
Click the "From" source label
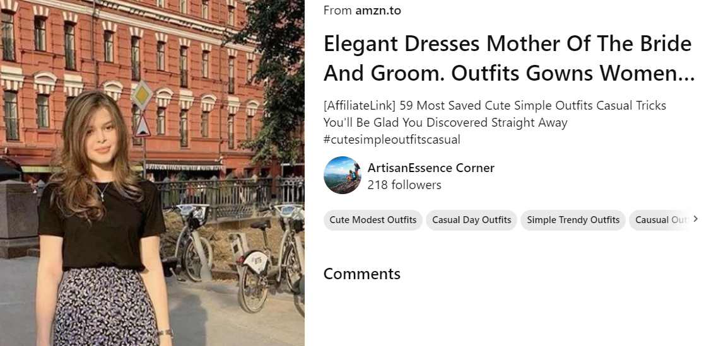(x=337, y=11)
